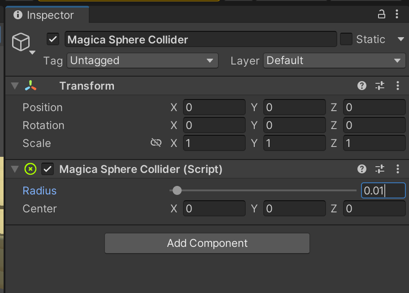Screen dimensions: 409x293
Task: Collapse the Transform component foldout
Action: click(15, 86)
